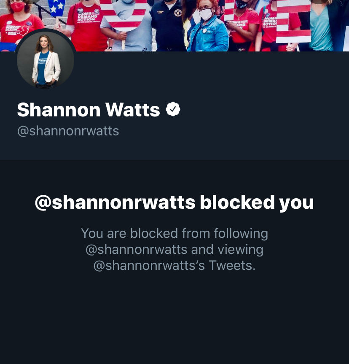Select the Shannon Watts display name
Viewport: 349px width, 364px height.
pos(89,110)
